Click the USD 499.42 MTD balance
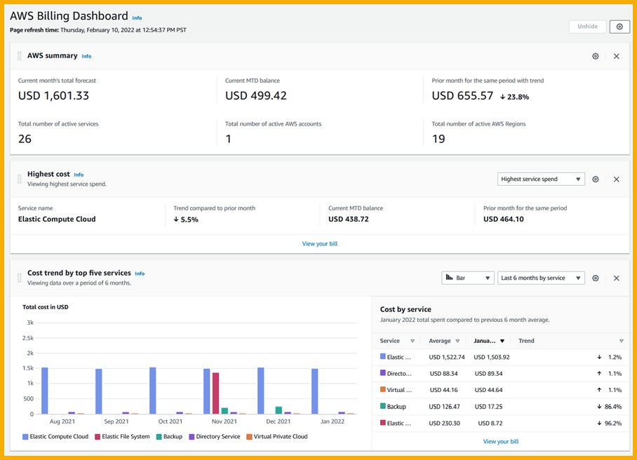 point(256,96)
